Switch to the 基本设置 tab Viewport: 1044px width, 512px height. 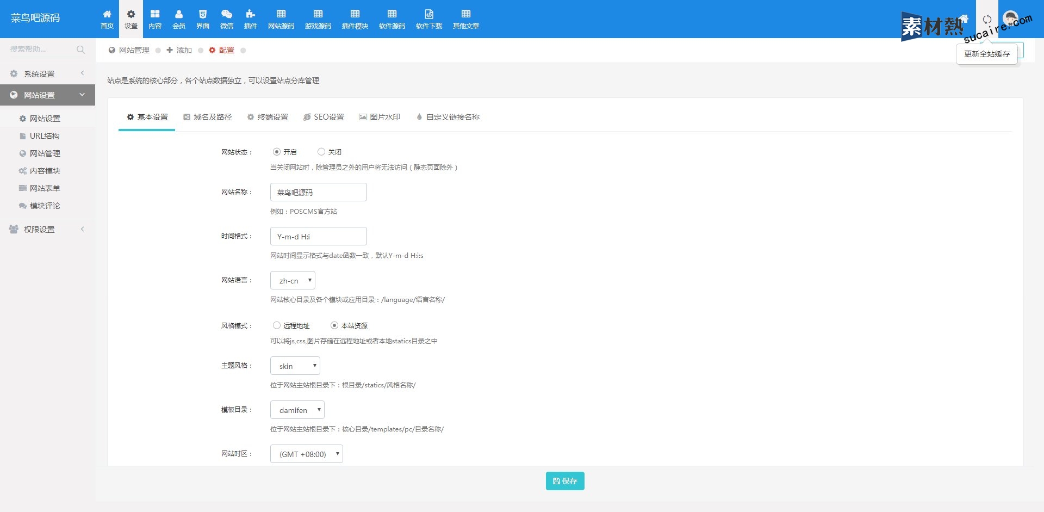[x=147, y=117]
